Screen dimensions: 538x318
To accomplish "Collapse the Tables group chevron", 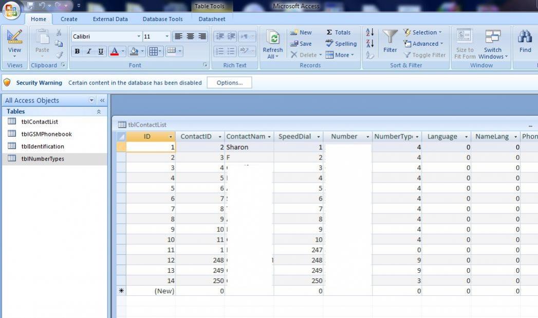I will 99,112.
